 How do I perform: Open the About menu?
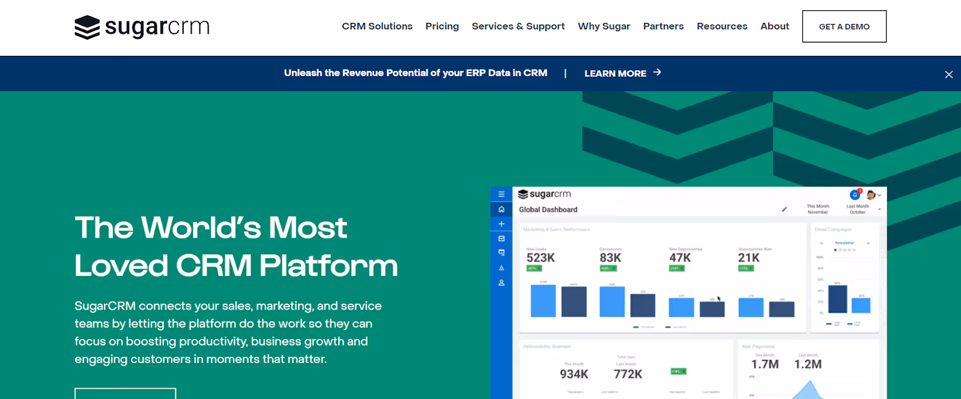tap(775, 26)
